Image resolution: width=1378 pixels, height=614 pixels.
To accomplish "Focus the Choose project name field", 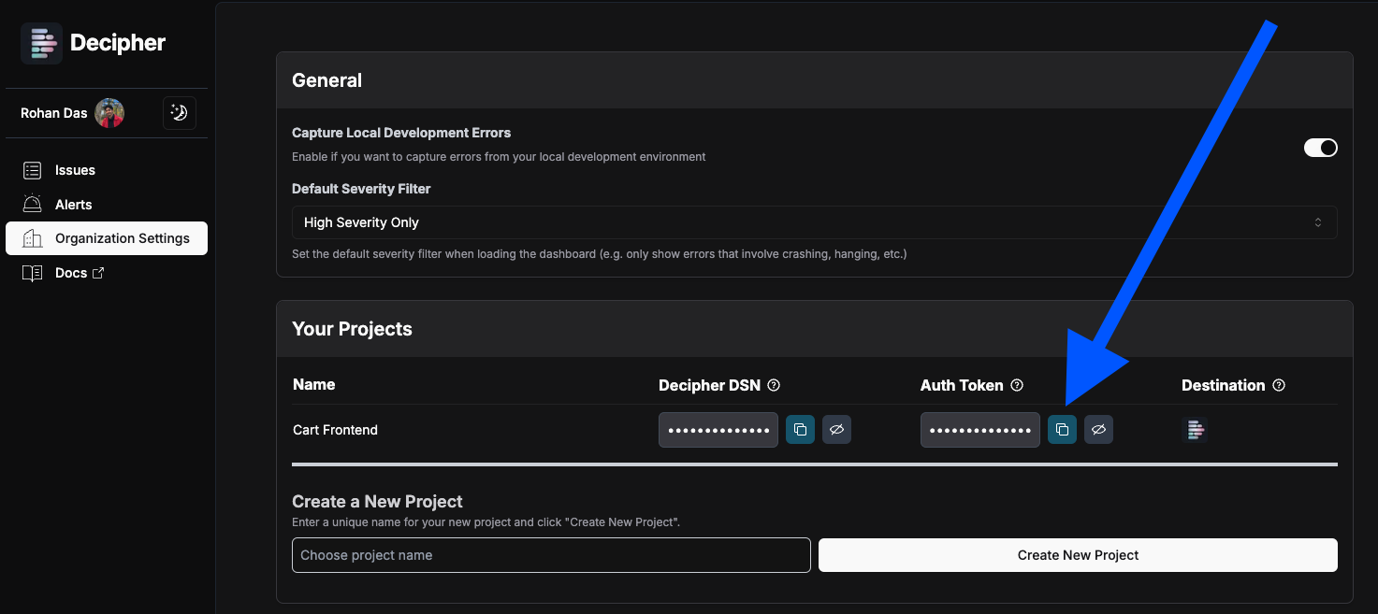I will [551, 555].
